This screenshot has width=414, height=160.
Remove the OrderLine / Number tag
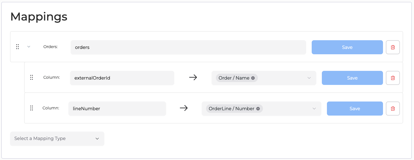point(258,109)
